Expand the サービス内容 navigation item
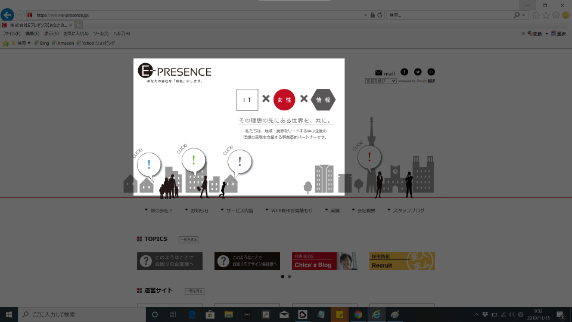This screenshot has height=322, width=572. (x=237, y=210)
